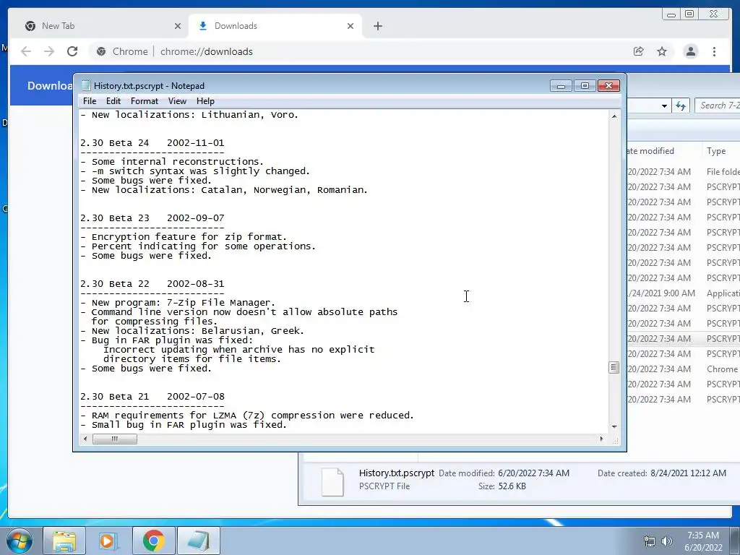Image resolution: width=740 pixels, height=555 pixels.
Task: Click the Notepad taskbar icon
Action: tap(198, 541)
